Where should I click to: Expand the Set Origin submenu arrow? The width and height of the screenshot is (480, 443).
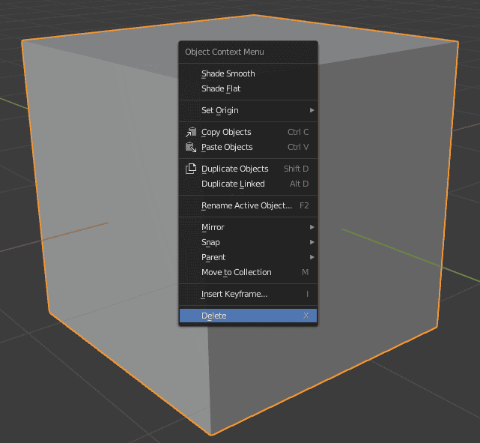[x=312, y=110]
